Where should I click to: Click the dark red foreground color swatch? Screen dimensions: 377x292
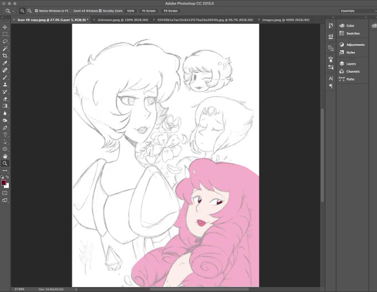pyautogui.click(x=3, y=183)
